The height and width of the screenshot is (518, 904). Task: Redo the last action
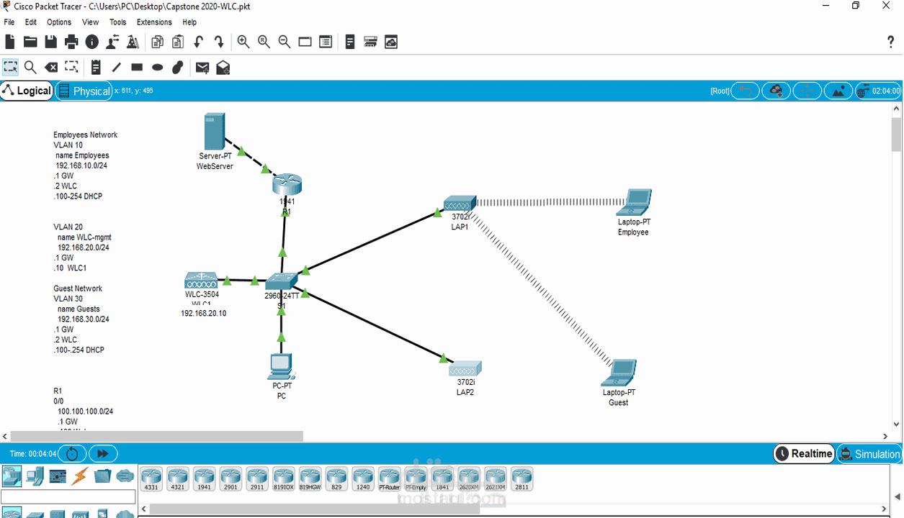tap(218, 42)
